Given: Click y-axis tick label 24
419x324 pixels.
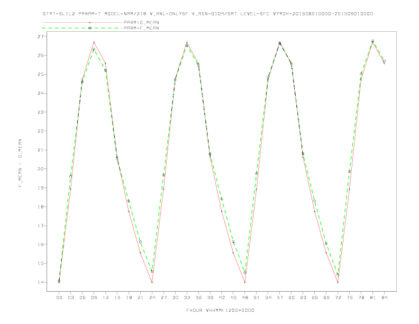Looking at the screenshot, I should [41, 93].
